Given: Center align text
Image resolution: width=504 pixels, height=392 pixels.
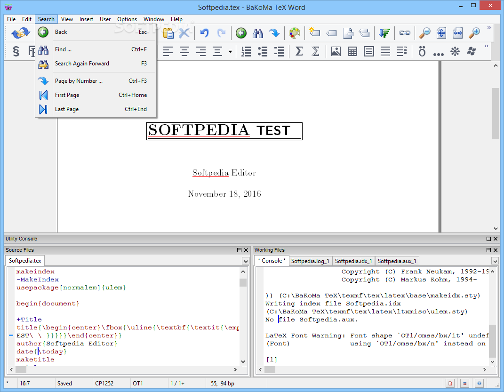Looking at the screenshot, I should 184,51.
